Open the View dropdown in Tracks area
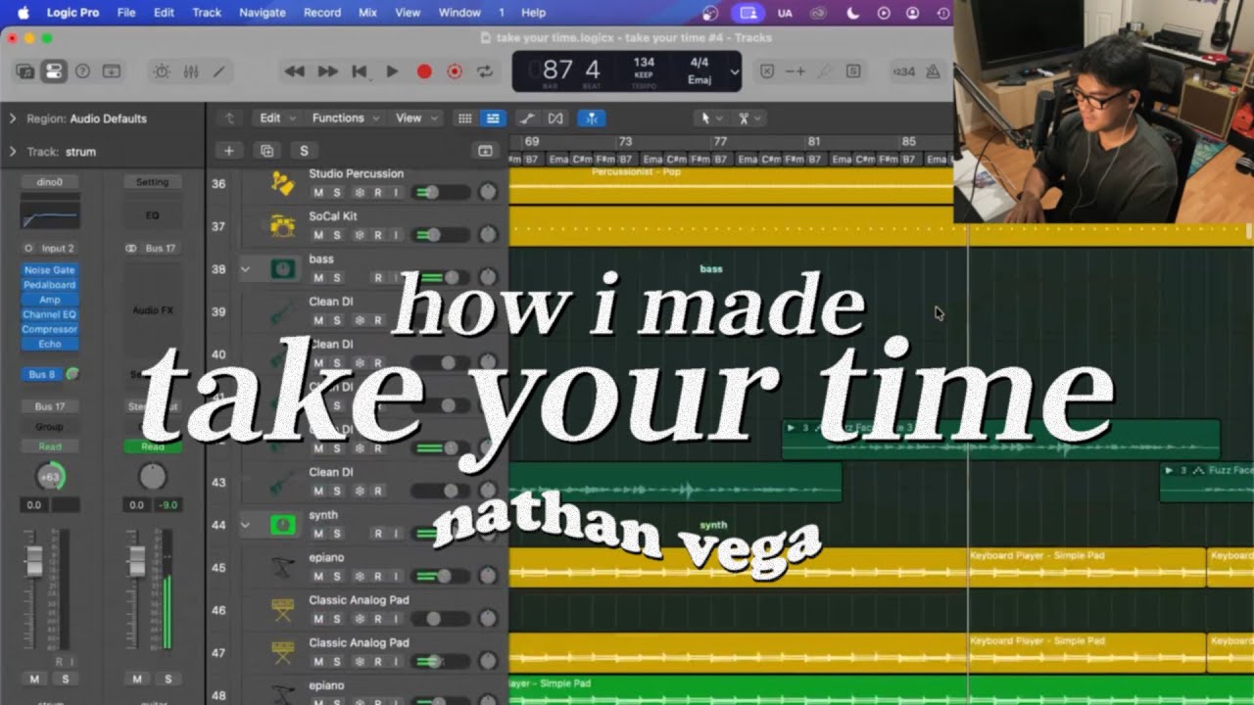 [415, 118]
